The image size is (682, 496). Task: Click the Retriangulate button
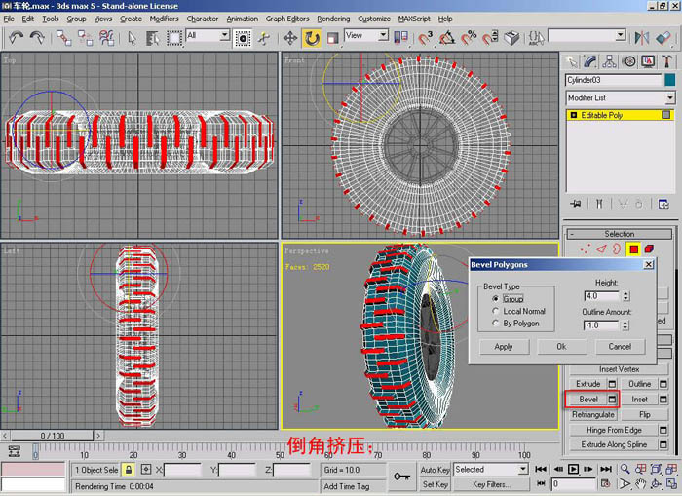tap(593, 415)
